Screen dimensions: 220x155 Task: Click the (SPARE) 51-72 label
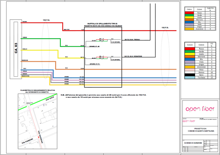(95, 64)
